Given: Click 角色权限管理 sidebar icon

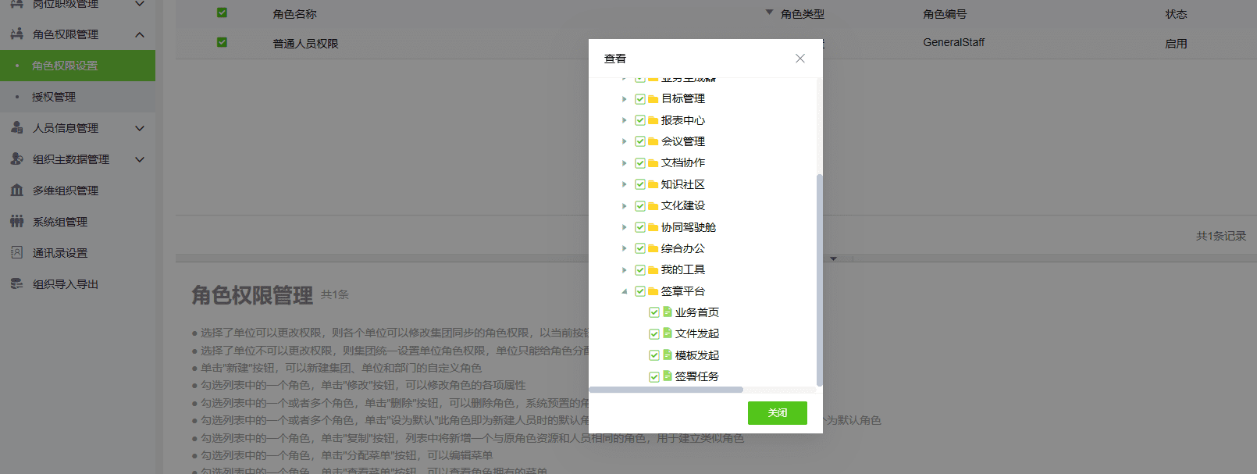Looking at the screenshot, I should (x=16, y=34).
